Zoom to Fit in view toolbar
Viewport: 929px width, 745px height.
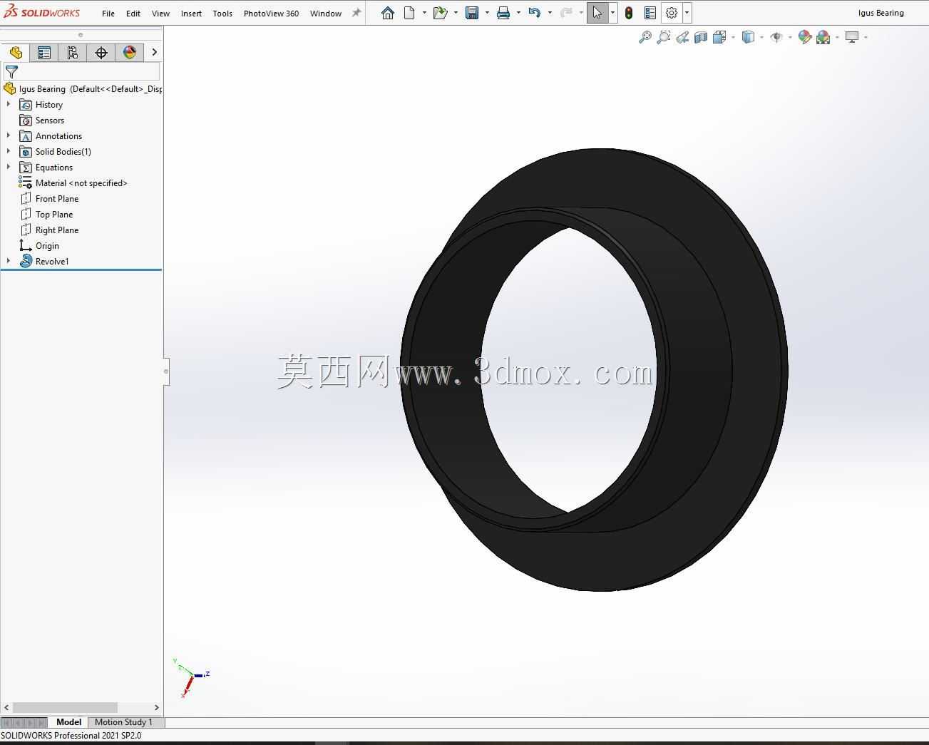645,37
